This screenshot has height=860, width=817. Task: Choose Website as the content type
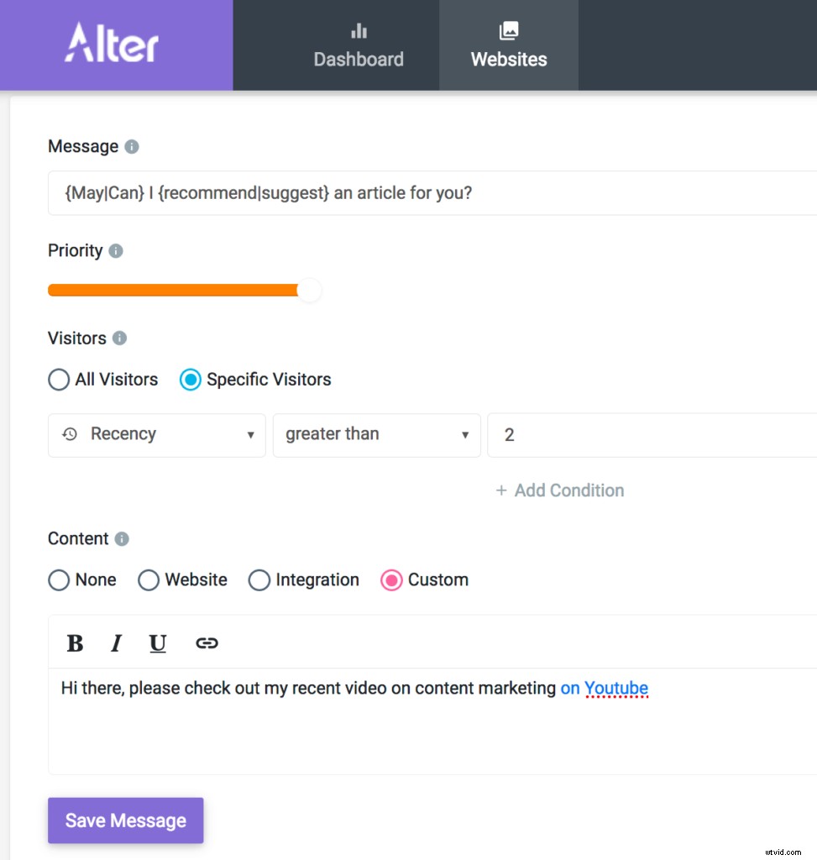(149, 579)
